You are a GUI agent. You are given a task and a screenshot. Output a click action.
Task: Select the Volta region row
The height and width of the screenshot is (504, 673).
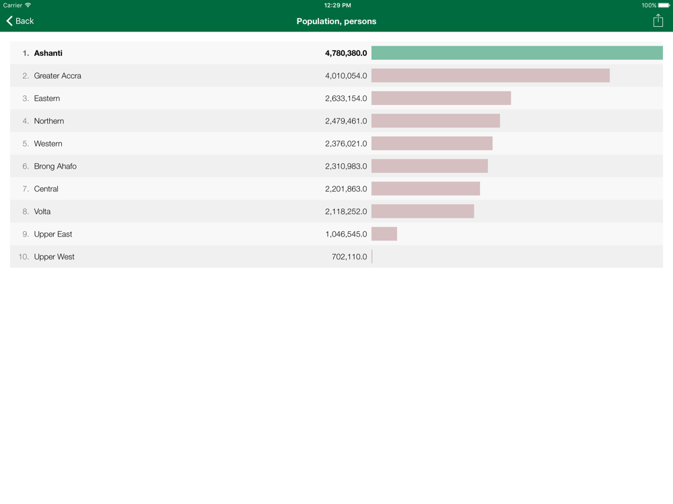click(x=42, y=212)
